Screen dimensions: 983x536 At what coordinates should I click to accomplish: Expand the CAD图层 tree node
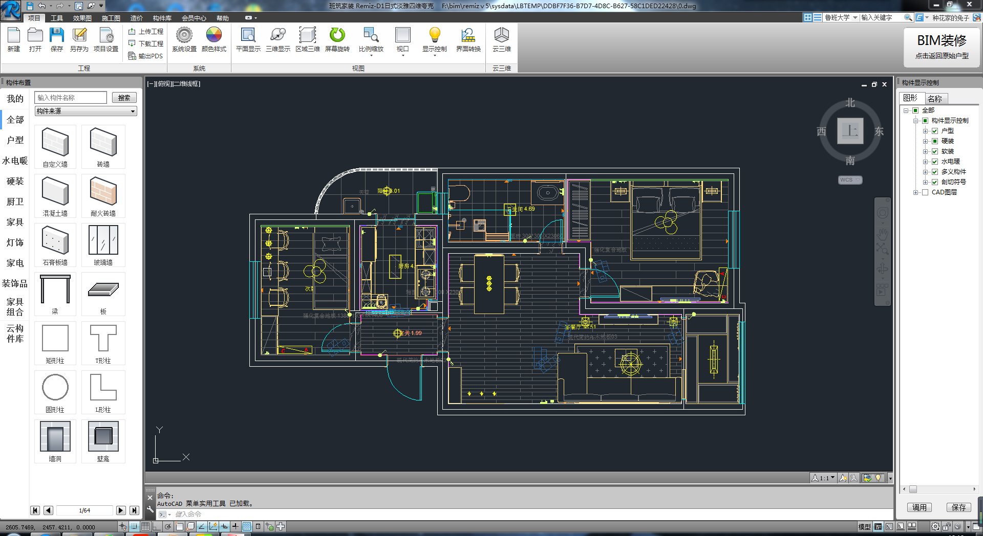(915, 192)
